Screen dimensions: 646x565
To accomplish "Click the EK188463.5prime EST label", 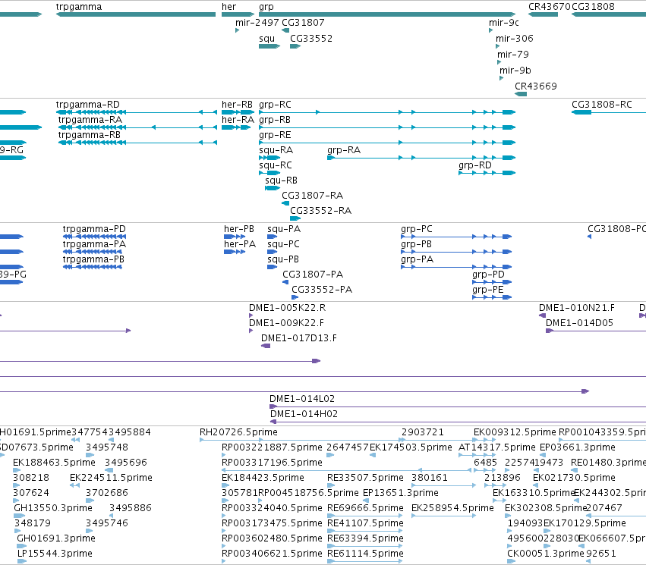I will pos(54,463).
